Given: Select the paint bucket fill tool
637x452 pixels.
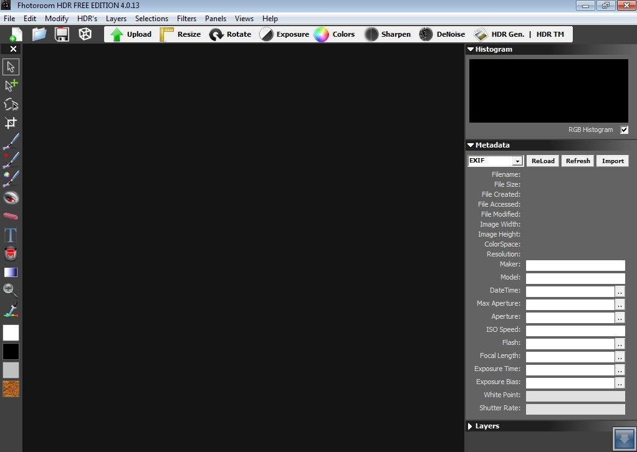Looking at the screenshot, I should 11,253.
